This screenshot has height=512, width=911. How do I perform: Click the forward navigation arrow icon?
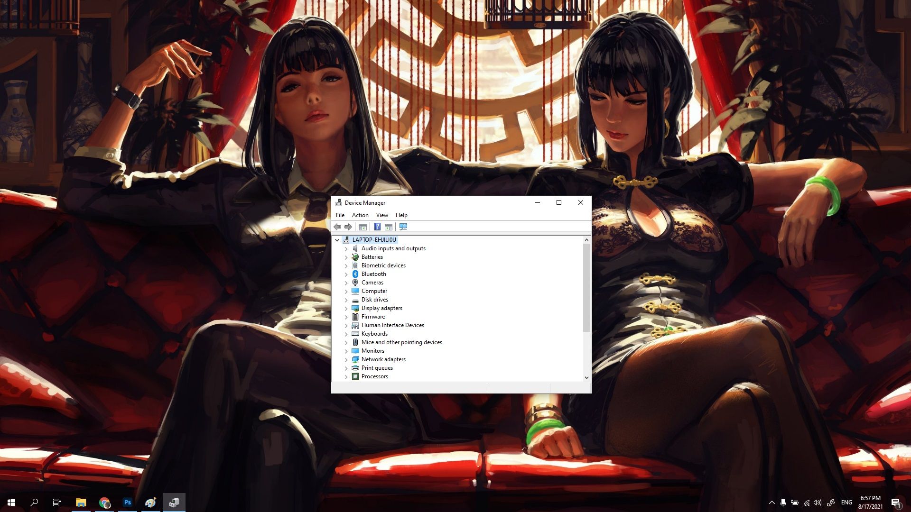click(x=348, y=226)
